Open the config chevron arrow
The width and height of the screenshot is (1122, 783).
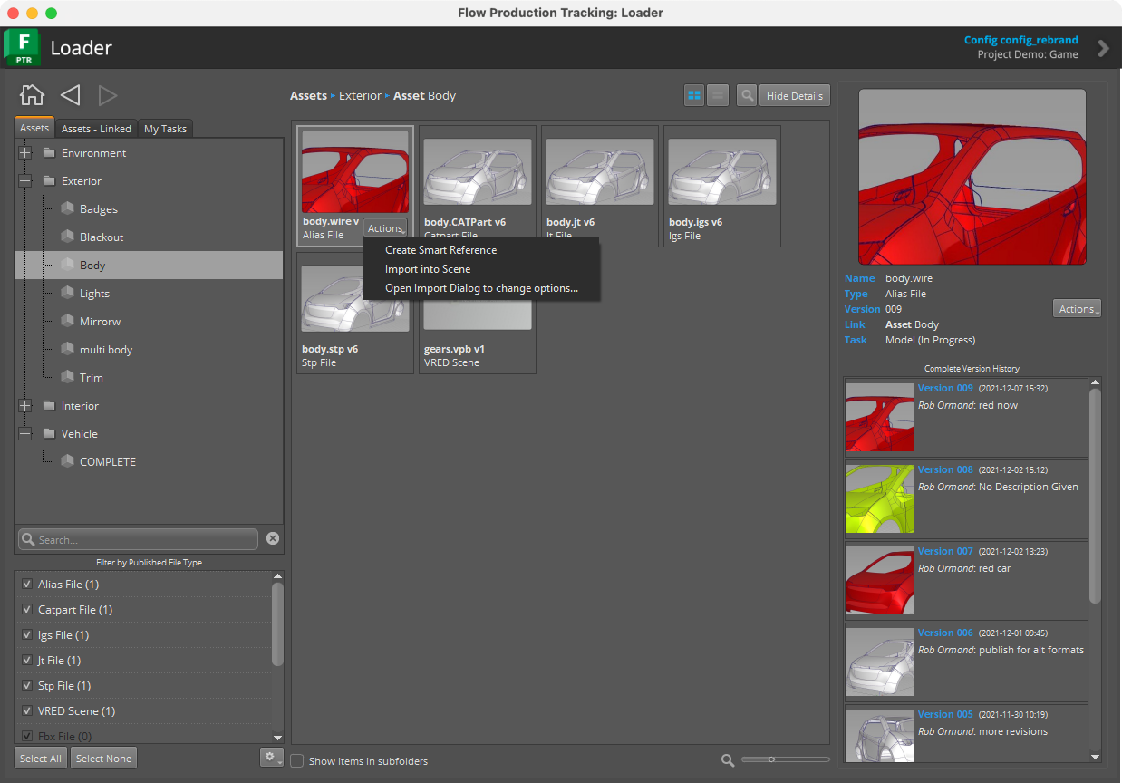coord(1103,48)
